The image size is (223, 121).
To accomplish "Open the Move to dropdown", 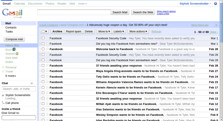I will [104, 31].
